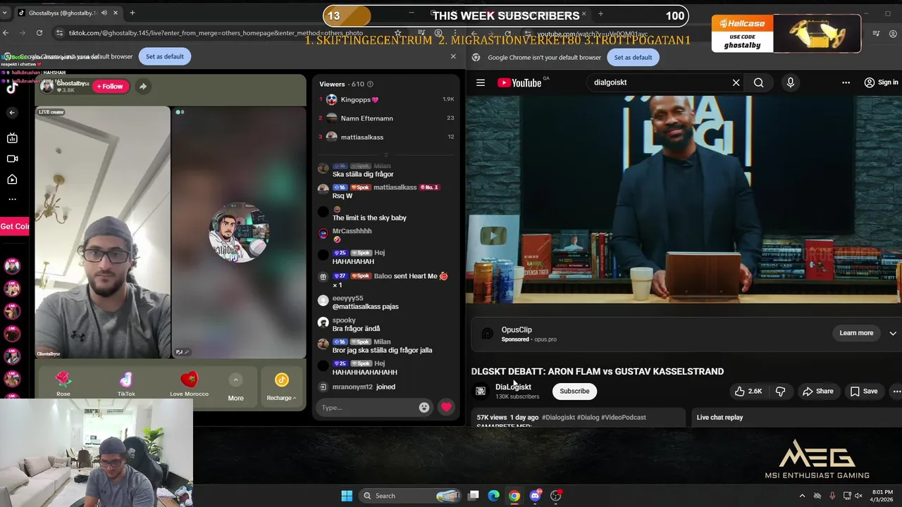Go back using TikTok sidebar arrow
Screen dimensions: 902x507
pos(12,113)
